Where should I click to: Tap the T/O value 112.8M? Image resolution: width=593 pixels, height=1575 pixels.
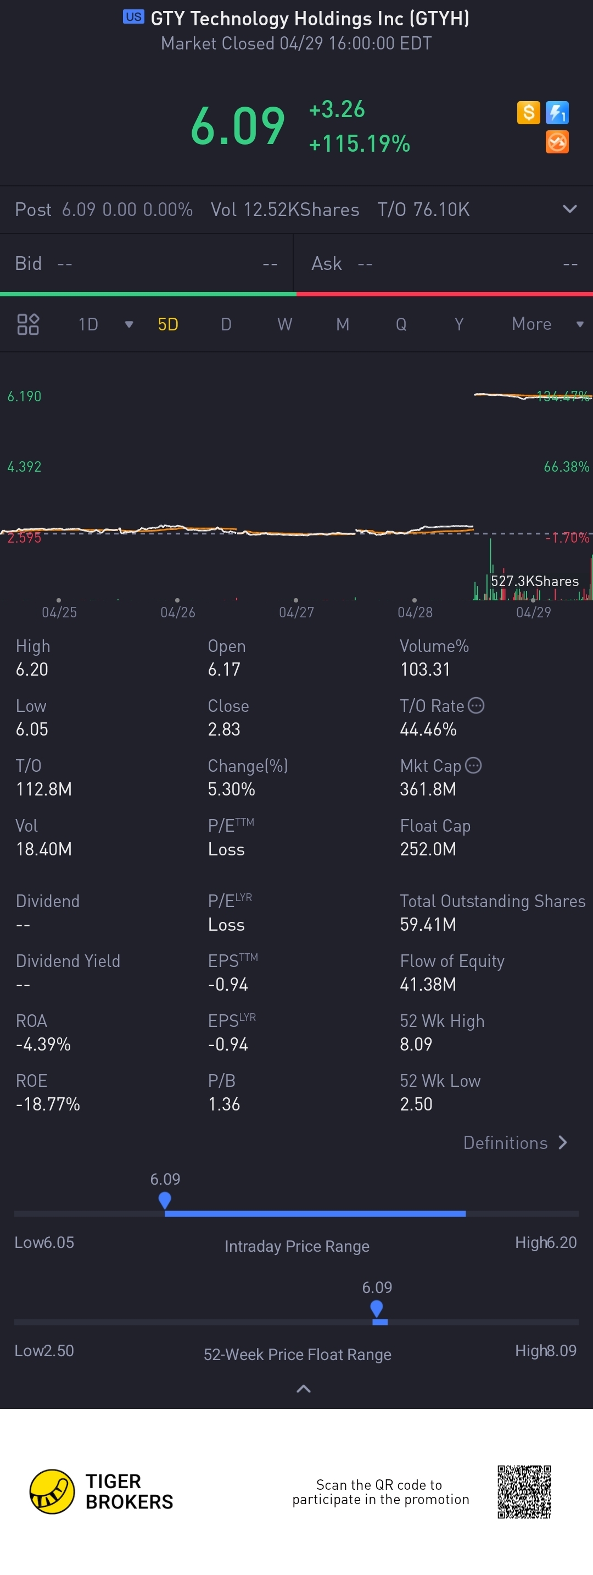click(x=44, y=789)
